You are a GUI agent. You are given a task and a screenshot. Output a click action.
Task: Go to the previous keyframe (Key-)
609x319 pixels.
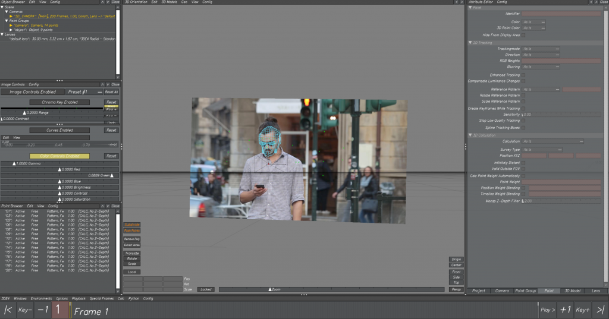click(x=25, y=310)
